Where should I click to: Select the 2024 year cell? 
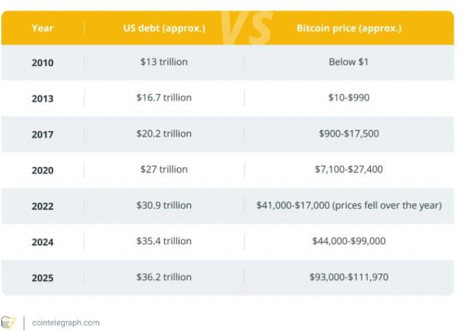click(x=42, y=242)
